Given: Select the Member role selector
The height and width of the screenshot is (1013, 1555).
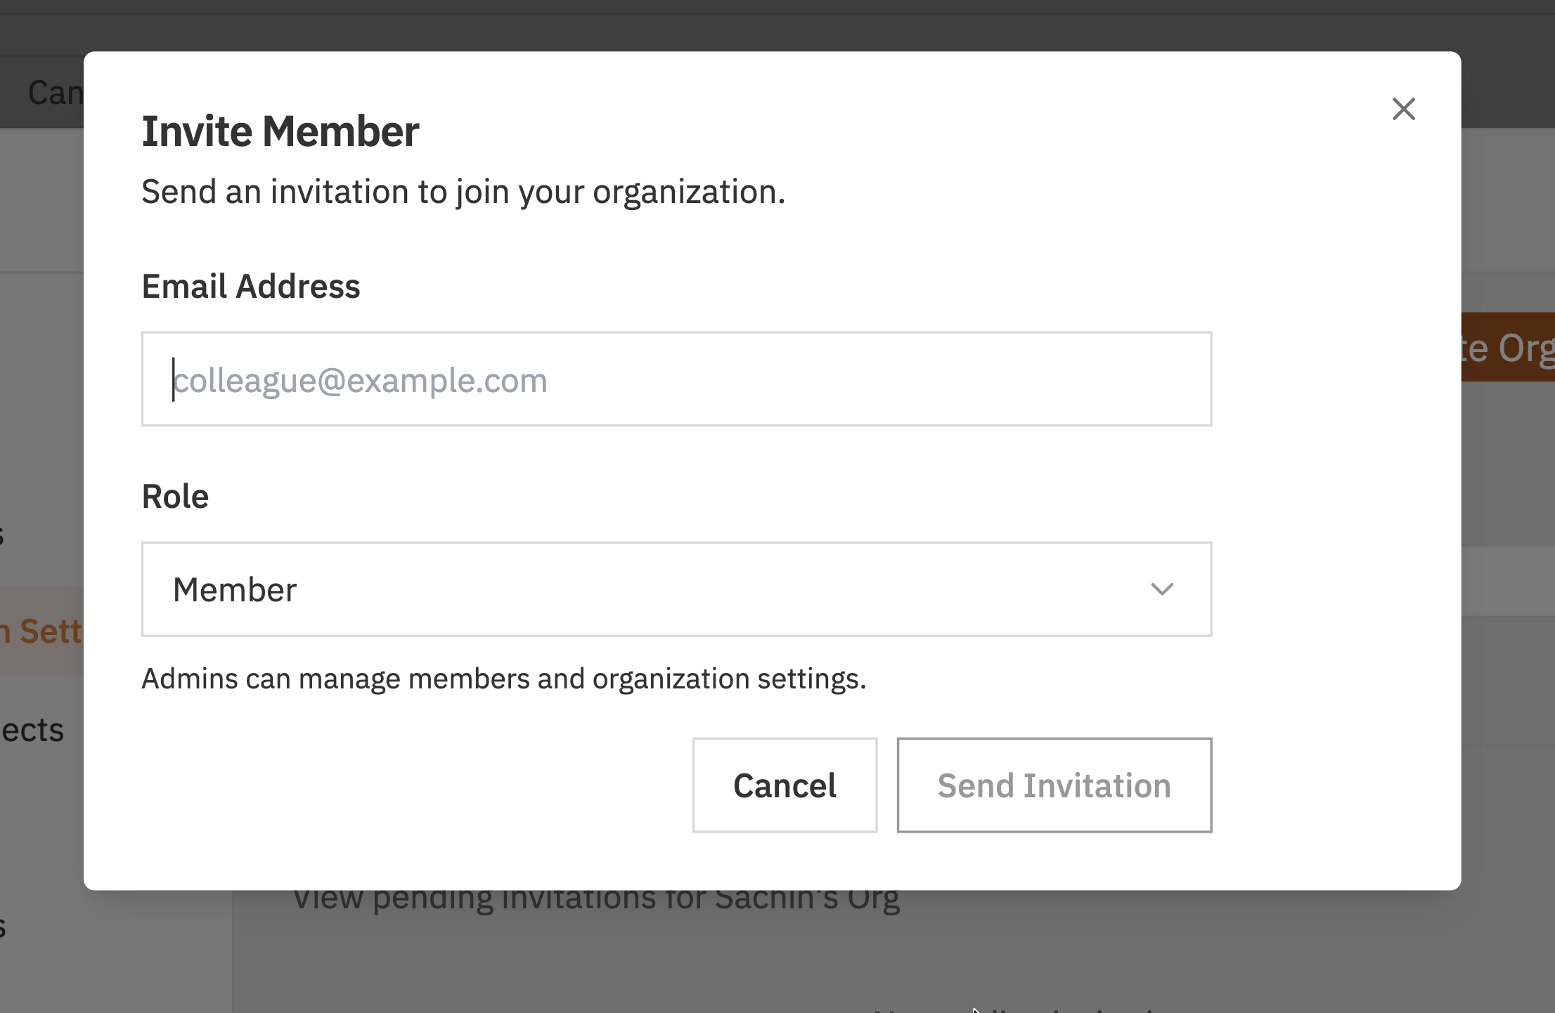Looking at the screenshot, I should point(675,590).
